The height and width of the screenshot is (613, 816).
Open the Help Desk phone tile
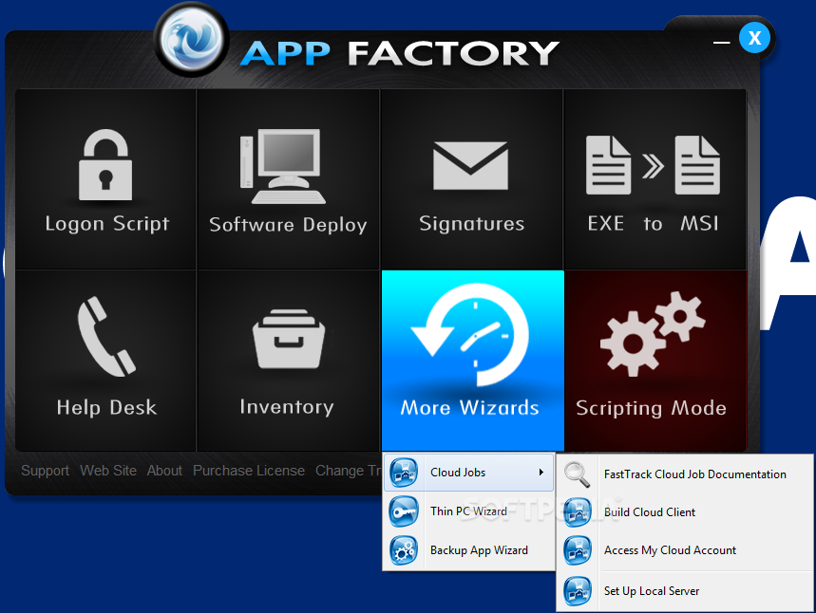coord(105,361)
